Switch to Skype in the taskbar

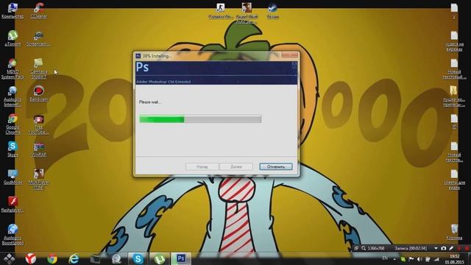pyautogui.click(x=138, y=258)
